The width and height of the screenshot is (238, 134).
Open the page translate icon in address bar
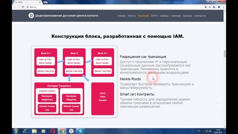[x=206, y=7]
